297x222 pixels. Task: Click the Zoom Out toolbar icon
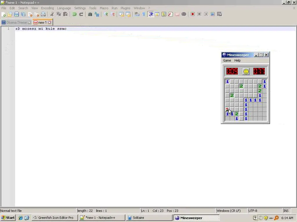[x=113, y=14]
